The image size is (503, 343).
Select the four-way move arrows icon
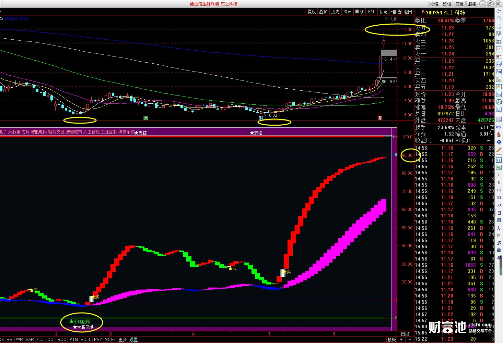(499, 142)
